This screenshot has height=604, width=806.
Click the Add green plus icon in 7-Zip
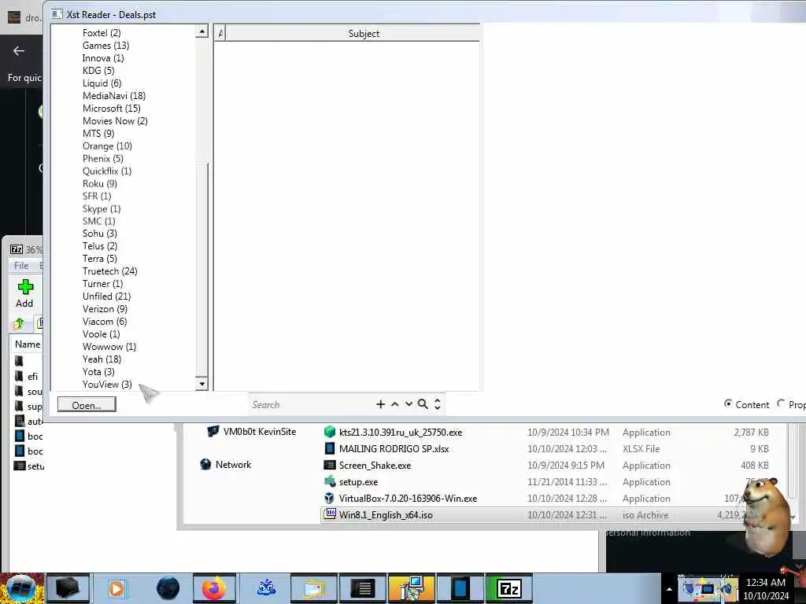coord(24,287)
